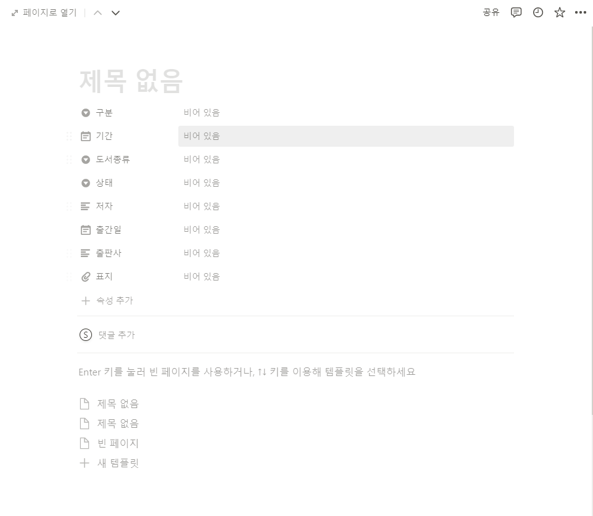Click the plus icon beside 속성 추가

tap(86, 301)
